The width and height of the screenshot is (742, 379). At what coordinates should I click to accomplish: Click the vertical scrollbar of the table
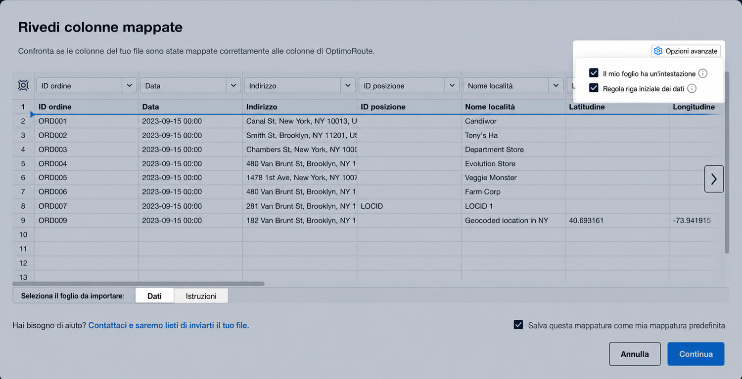coord(727,163)
